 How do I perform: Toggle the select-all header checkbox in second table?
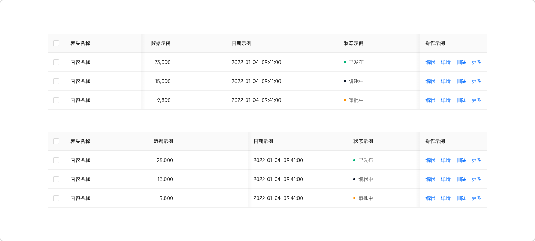[56, 141]
